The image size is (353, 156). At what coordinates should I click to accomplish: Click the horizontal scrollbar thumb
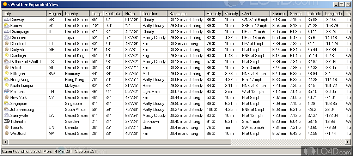pyautogui.click(x=120, y=142)
